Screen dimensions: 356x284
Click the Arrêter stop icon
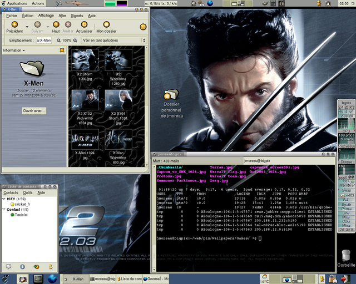[68, 24]
